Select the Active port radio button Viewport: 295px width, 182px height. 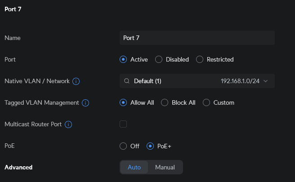123,59
